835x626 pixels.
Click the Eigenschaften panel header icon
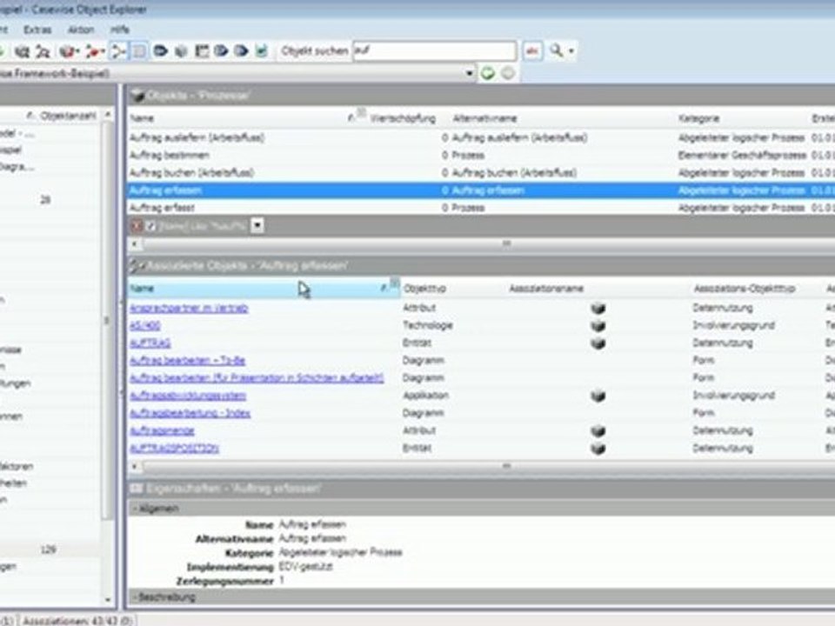pos(137,488)
